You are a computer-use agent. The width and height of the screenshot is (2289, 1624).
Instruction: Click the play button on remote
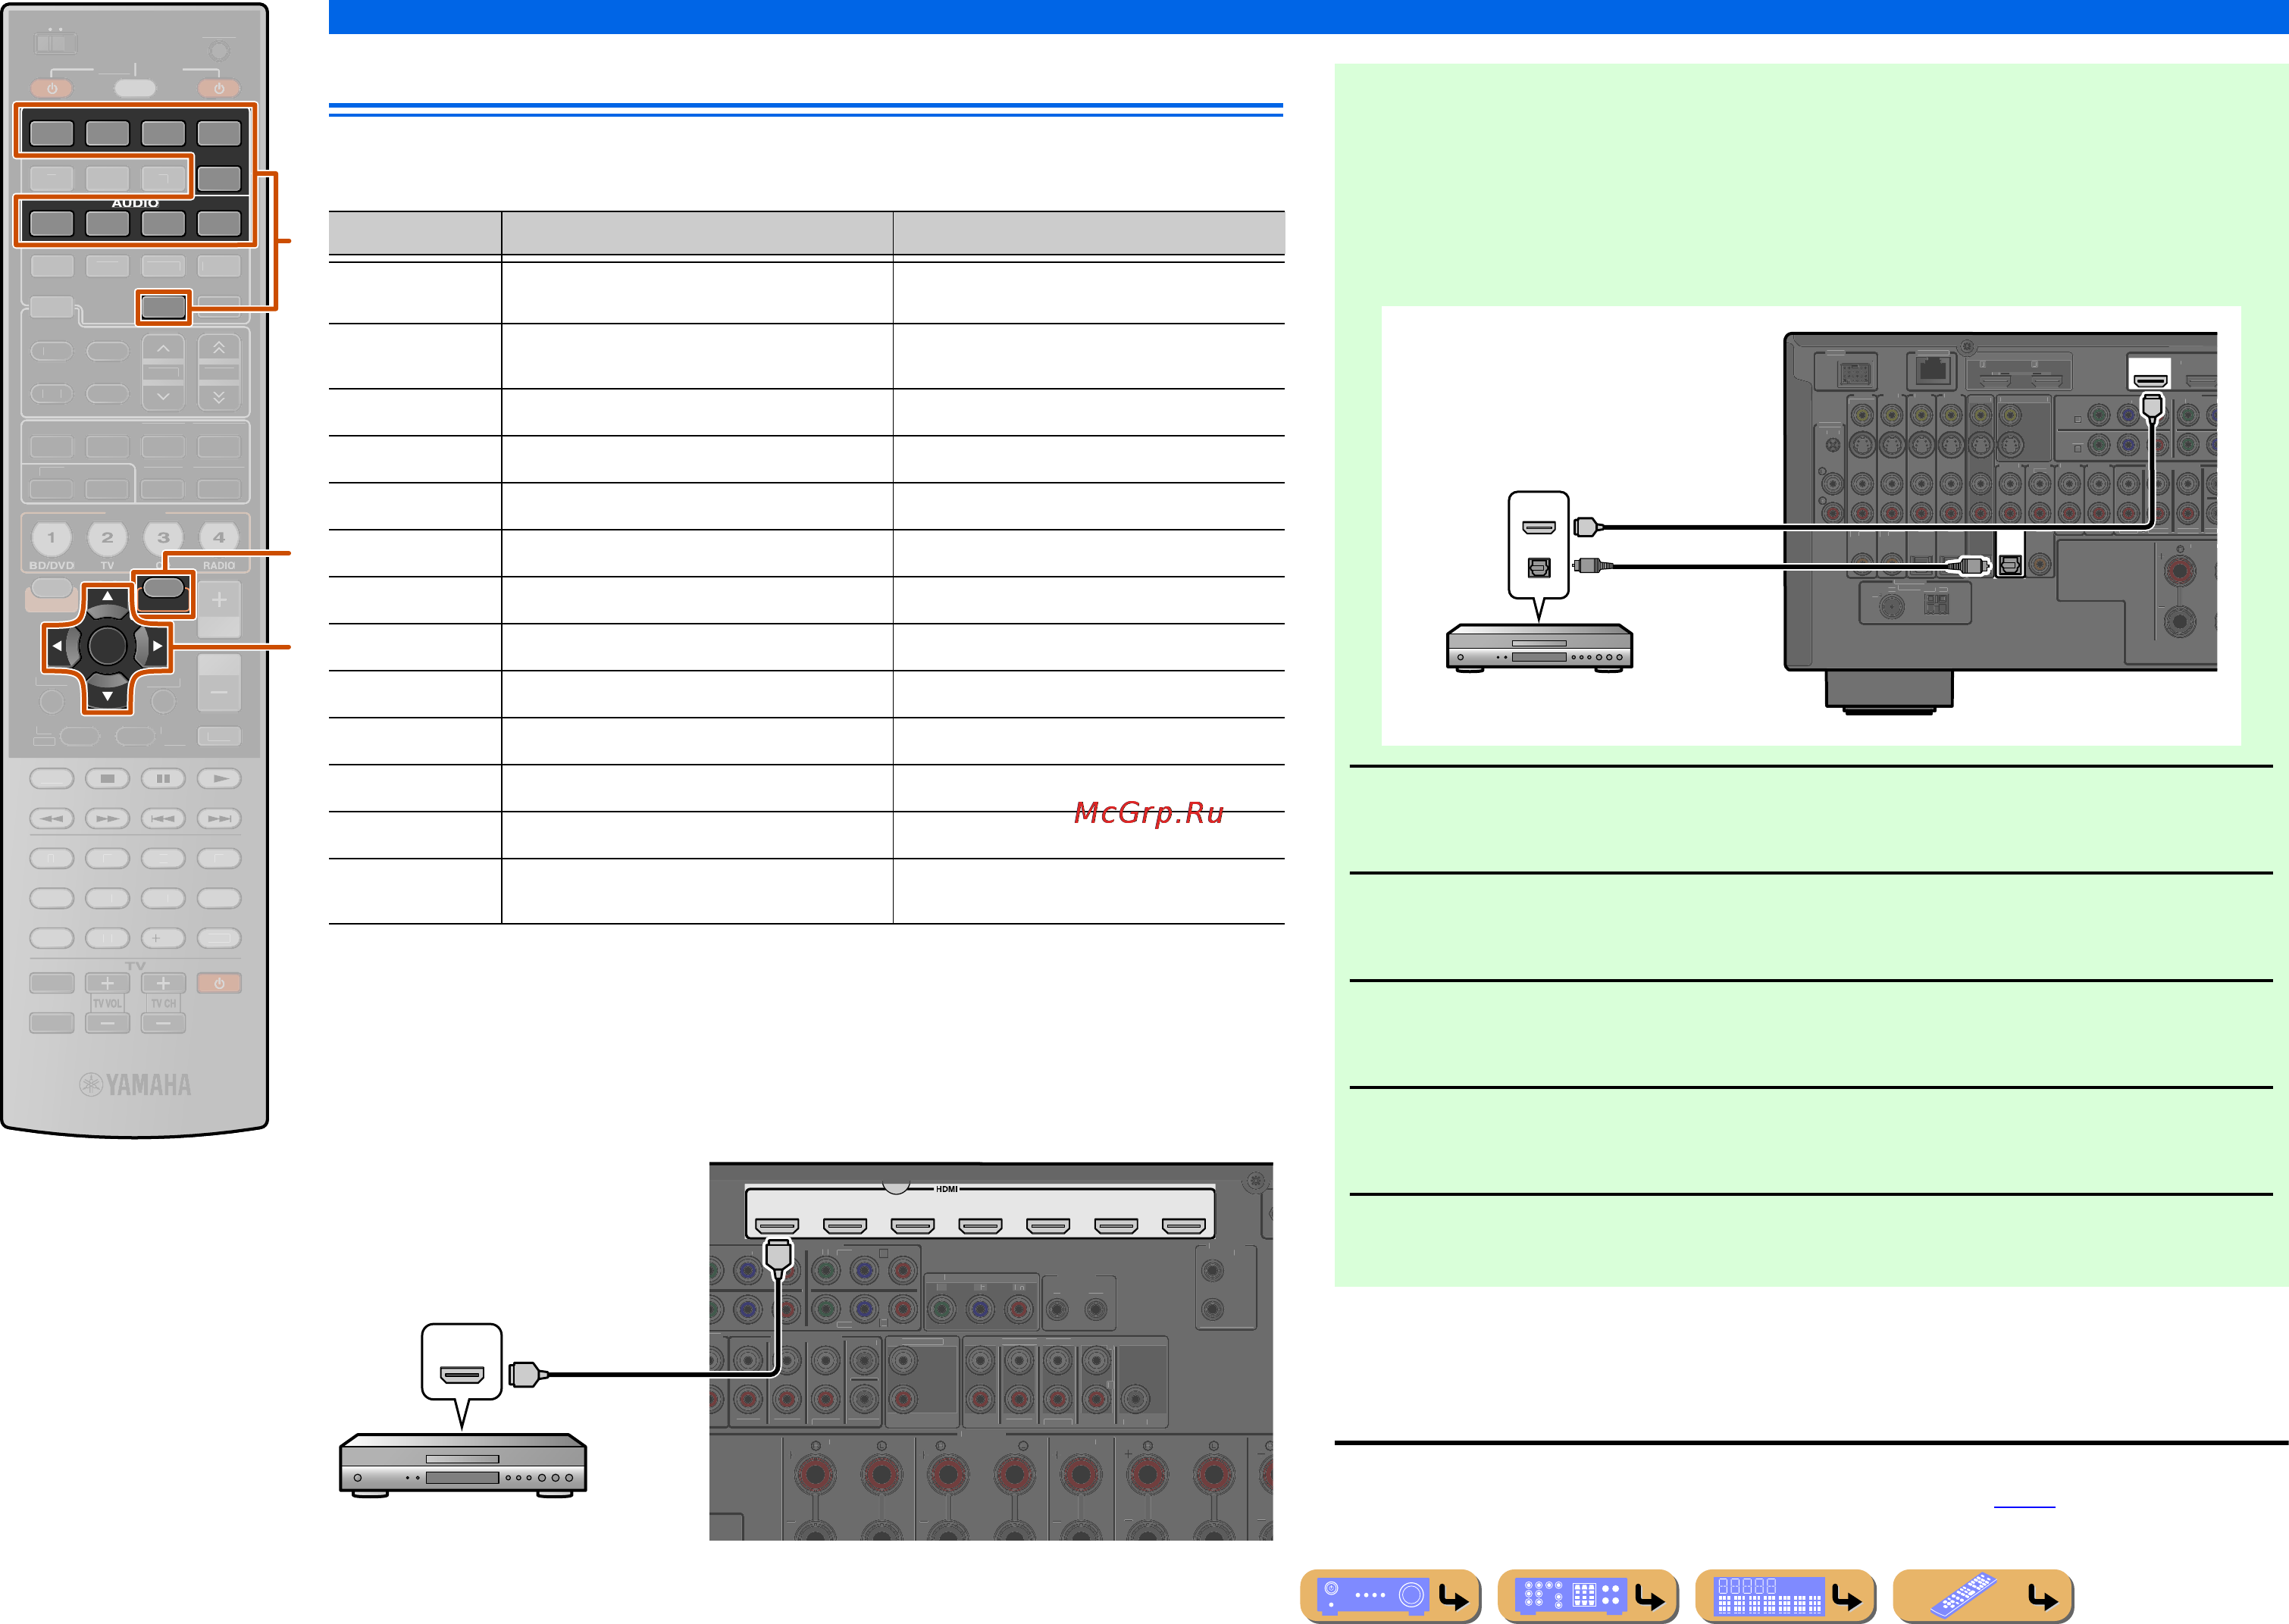tap(219, 778)
